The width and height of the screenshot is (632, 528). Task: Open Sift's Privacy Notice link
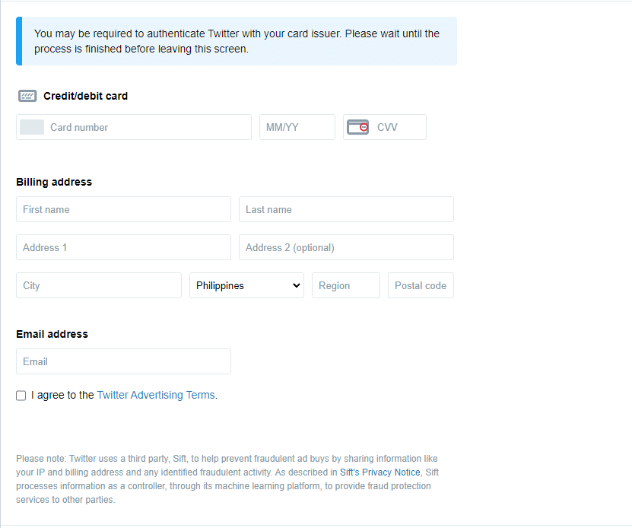click(x=380, y=472)
